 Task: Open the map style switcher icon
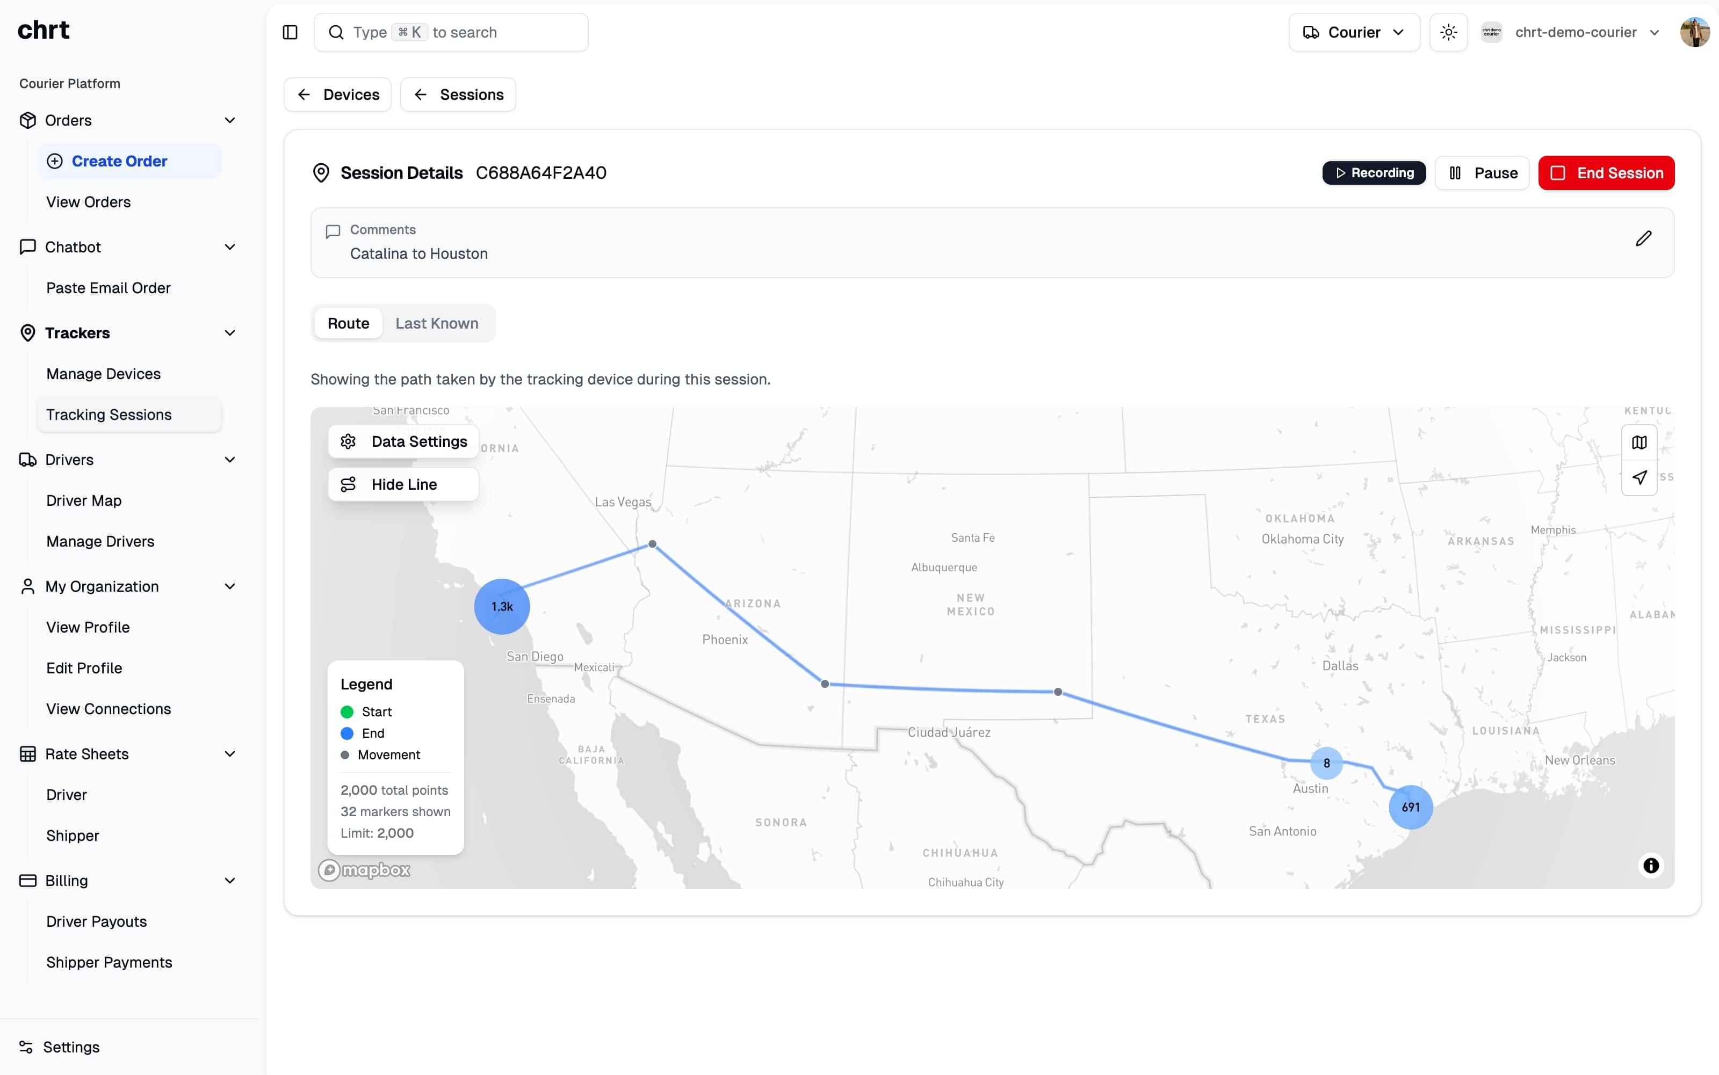tap(1639, 442)
